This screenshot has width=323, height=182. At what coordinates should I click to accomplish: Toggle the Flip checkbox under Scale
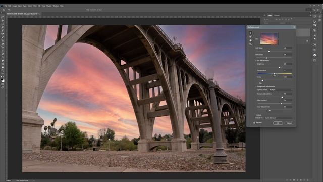pos(258,83)
